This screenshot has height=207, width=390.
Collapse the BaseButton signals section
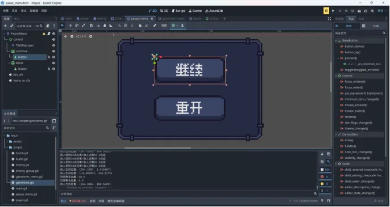click(336, 40)
